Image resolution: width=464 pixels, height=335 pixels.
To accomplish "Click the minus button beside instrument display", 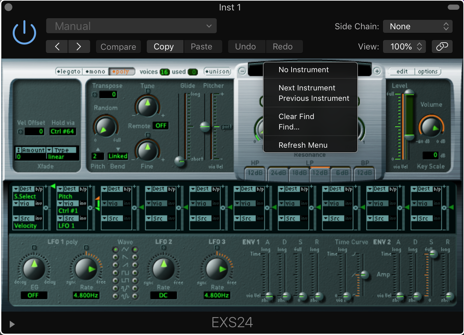I will 242,71.
